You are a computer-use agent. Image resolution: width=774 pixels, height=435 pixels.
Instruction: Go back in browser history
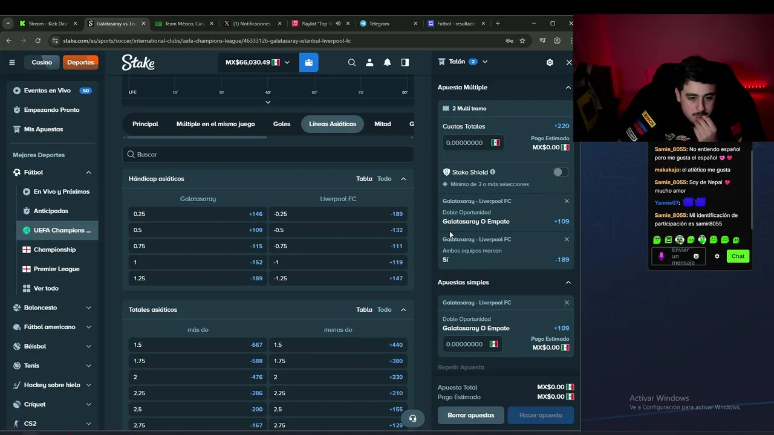[8, 40]
